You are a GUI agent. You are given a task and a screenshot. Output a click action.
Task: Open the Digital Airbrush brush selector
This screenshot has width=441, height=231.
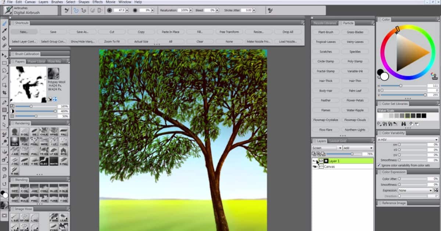coord(29,10)
